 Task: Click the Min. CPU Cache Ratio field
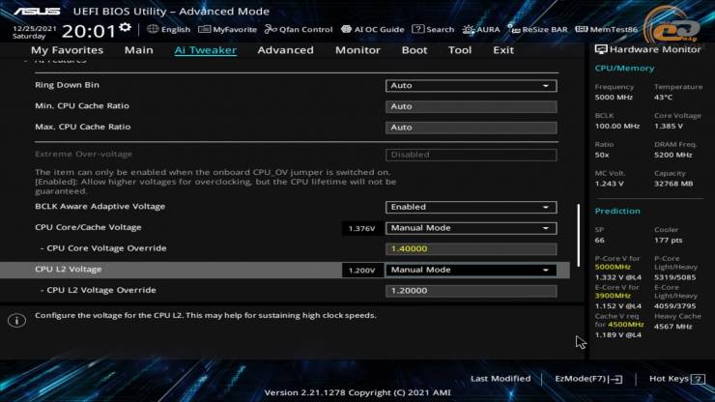472,106
